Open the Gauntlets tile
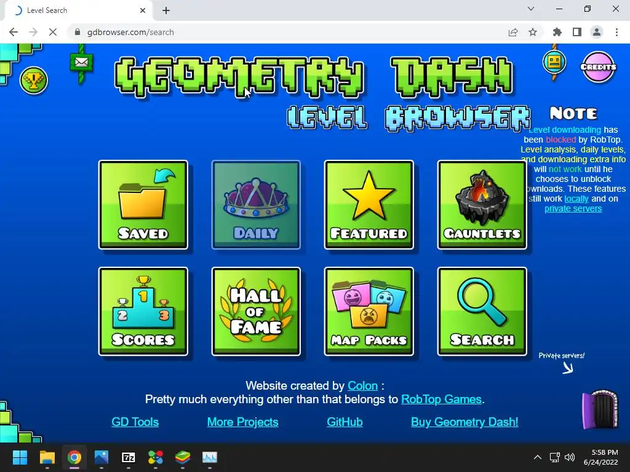The image size is (630, 472). pyautogui.click(x=482, y=205)
